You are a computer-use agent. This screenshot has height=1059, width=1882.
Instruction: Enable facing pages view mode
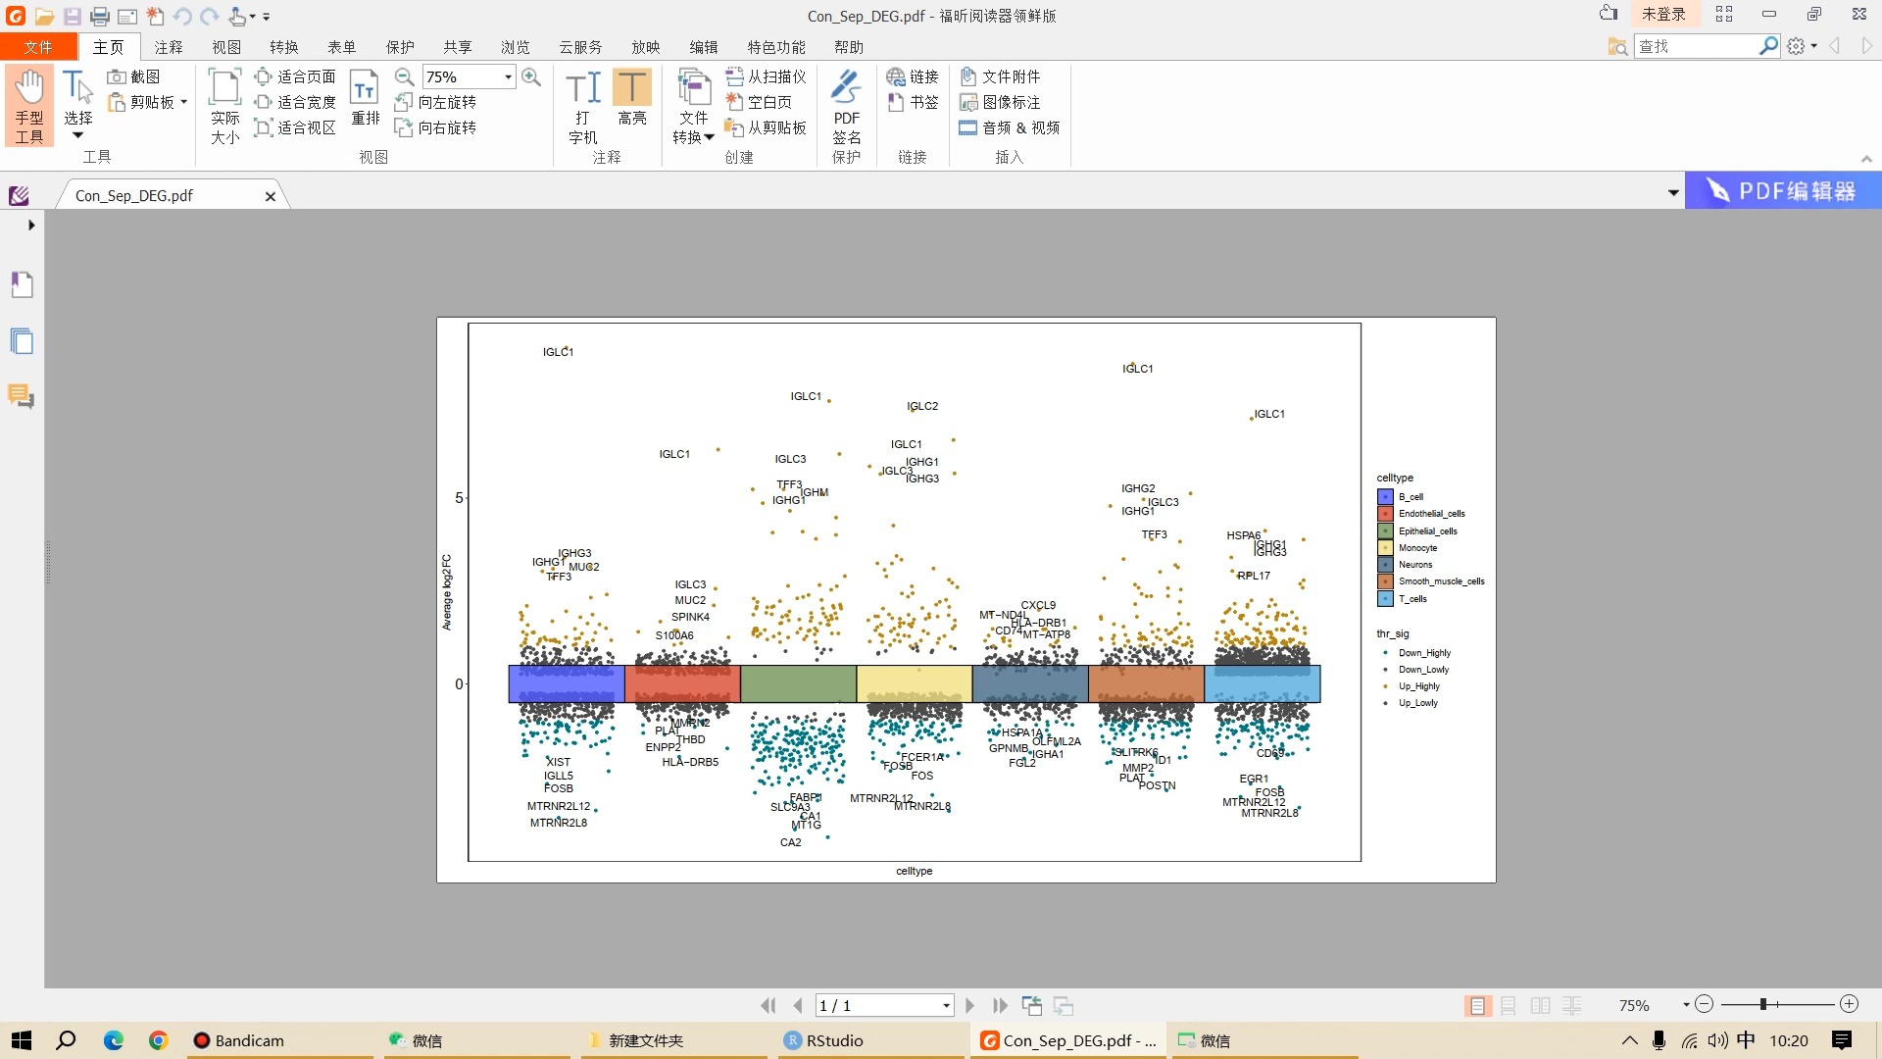[x=1540, y=1005]
